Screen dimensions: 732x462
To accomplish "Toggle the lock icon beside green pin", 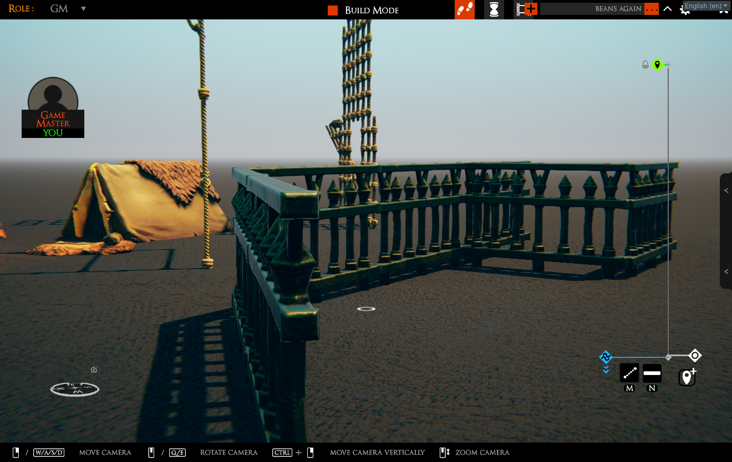I will tap(645, 65).
